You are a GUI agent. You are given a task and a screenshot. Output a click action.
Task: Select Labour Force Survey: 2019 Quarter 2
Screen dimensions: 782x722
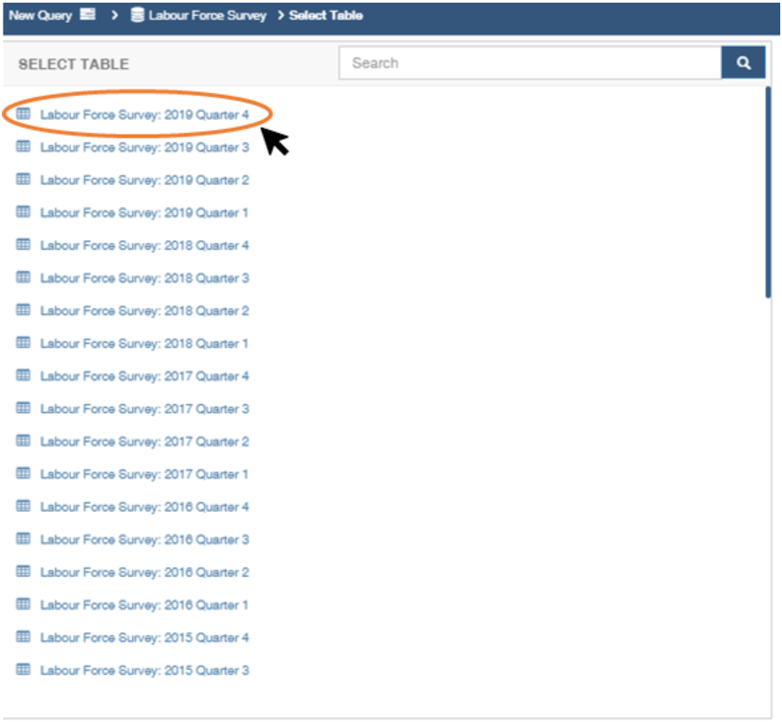click(144, 180)
